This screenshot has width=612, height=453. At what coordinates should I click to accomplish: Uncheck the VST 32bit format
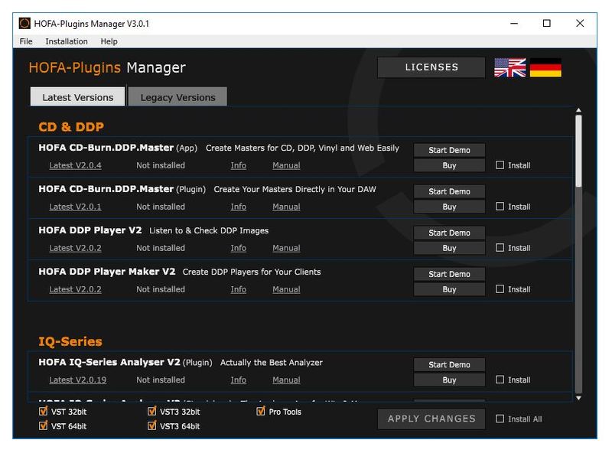click(x=44, y=411)
